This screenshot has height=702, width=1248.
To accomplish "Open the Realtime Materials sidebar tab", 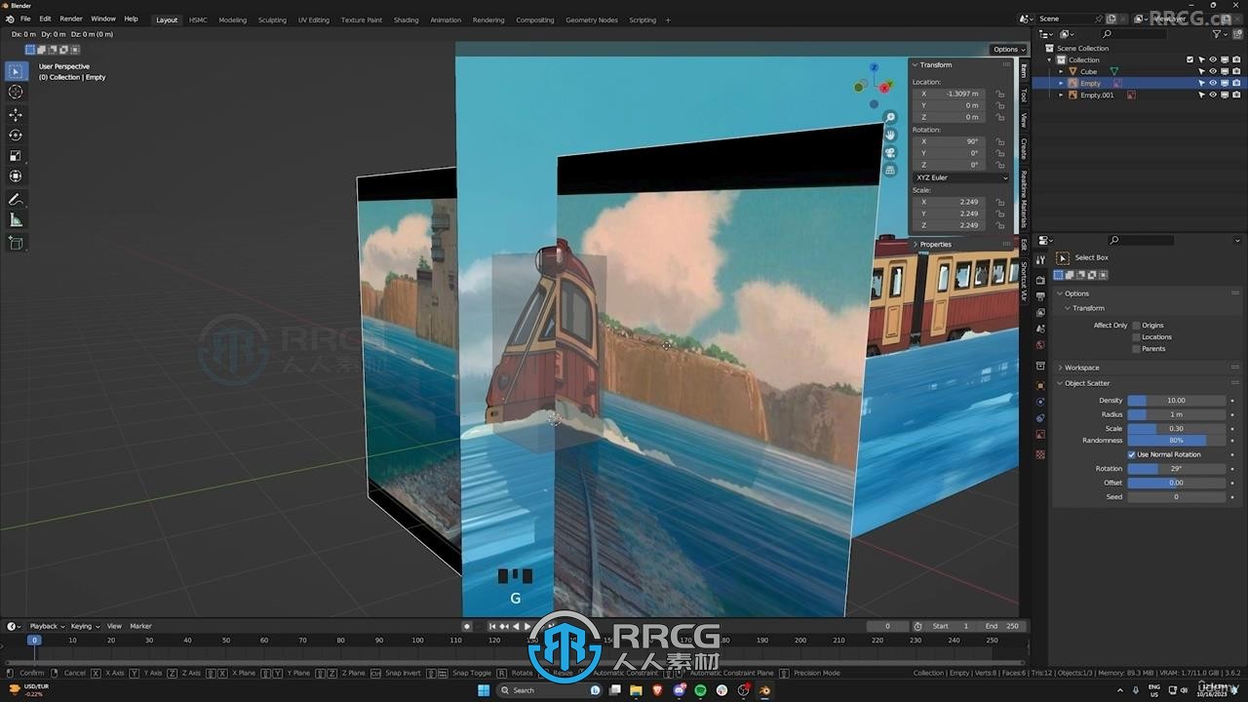I will (x=1024, y=198).
